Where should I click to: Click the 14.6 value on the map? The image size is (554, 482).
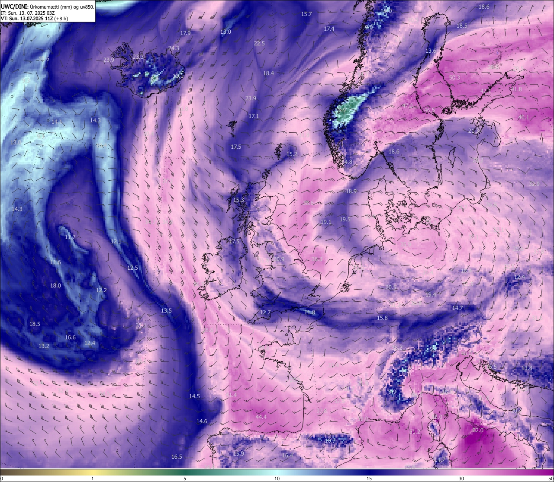point(202,421)
